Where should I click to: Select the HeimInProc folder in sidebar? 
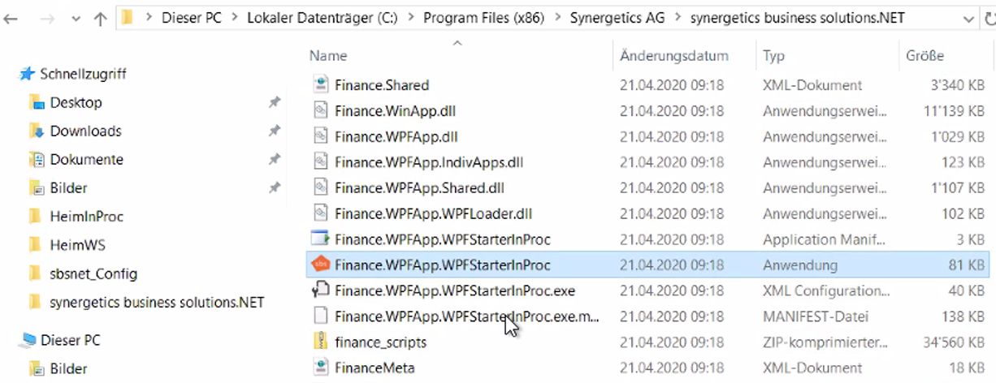tap(86, 217)
